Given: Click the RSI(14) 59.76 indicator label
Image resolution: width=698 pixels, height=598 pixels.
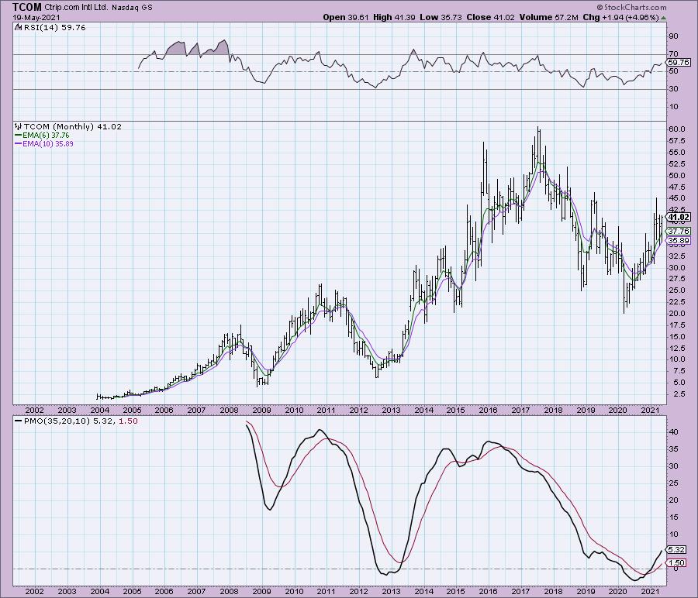Looking at the screenshot, I should coord(54,28).
